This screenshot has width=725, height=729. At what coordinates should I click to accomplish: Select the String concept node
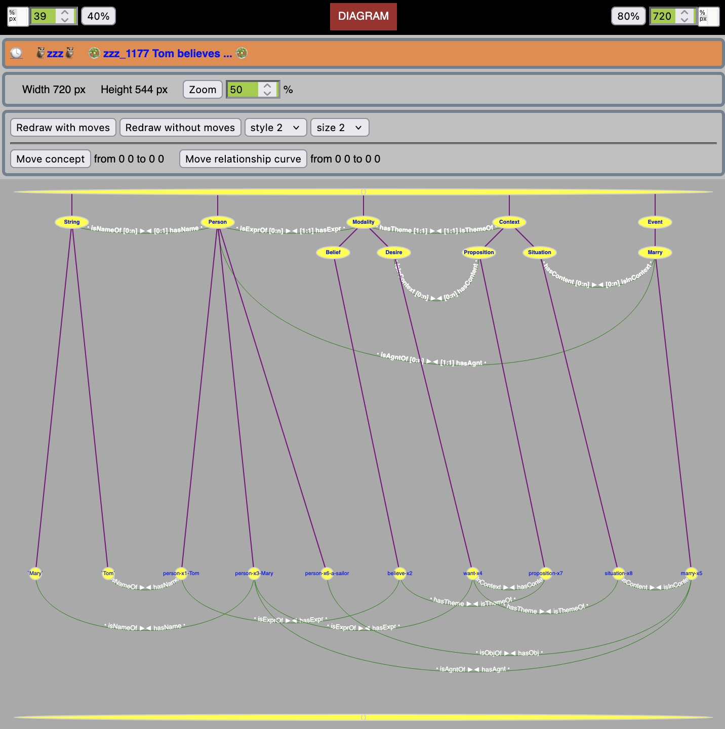[72, 222]
